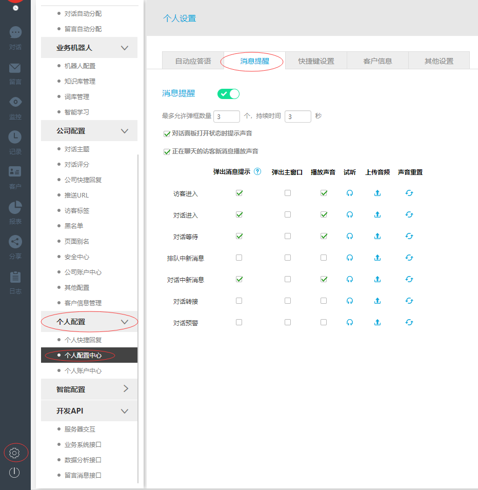Disable 播放声音 for 对话中新消息
This screenshot has height=490, width=478.
point(323,279)
